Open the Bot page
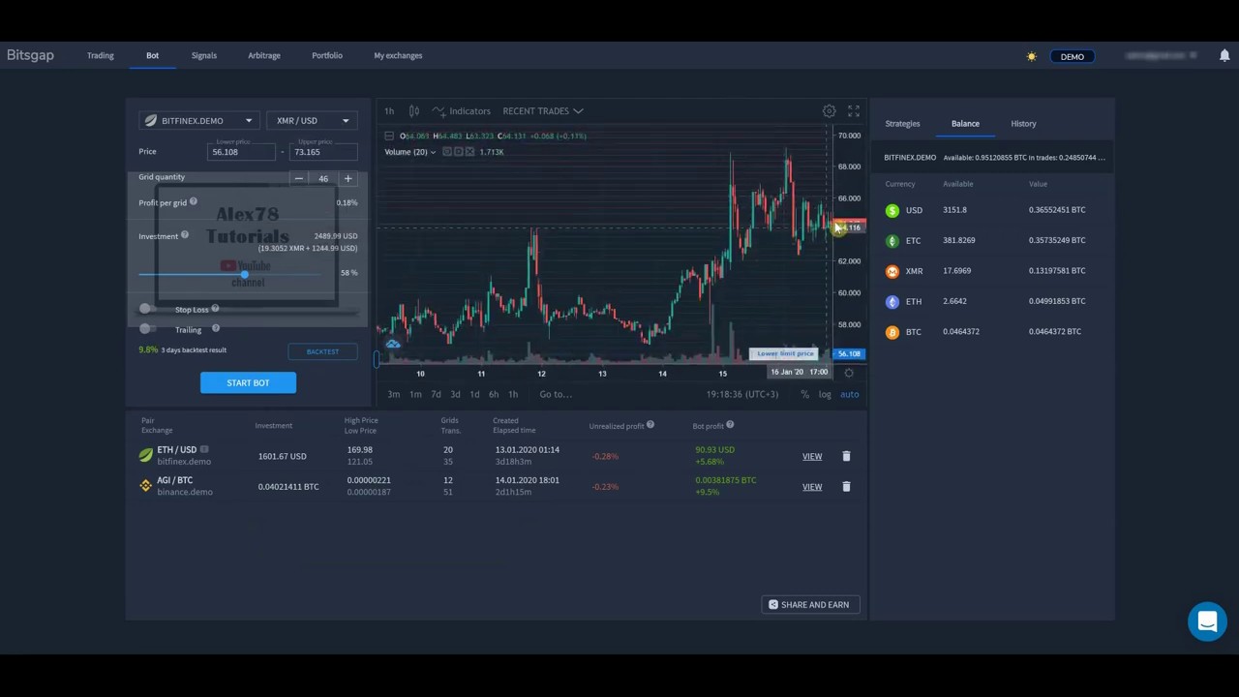 [152, 55]
